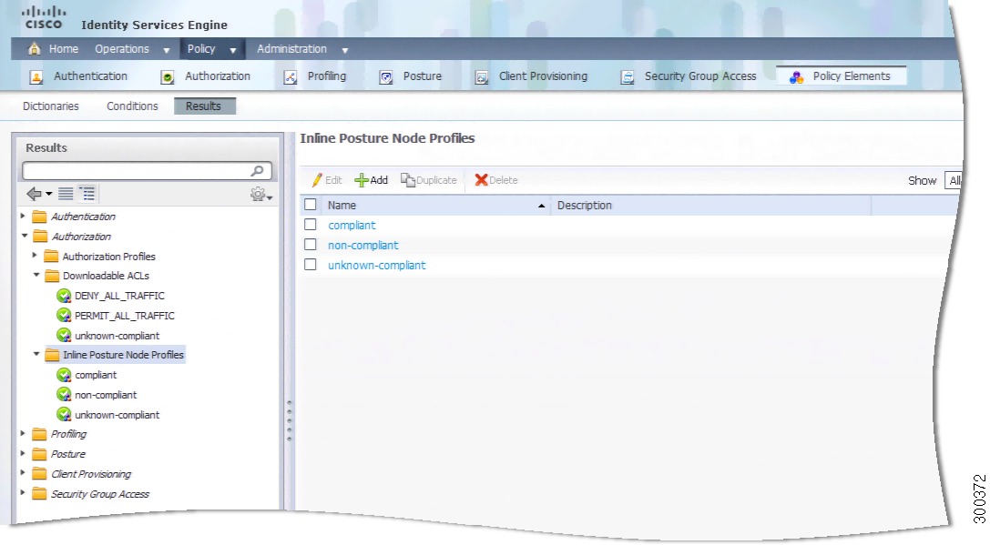This screenshot has width=990, height=545.
Task: Open the Show filter dropdown
Action: (954, 180)
